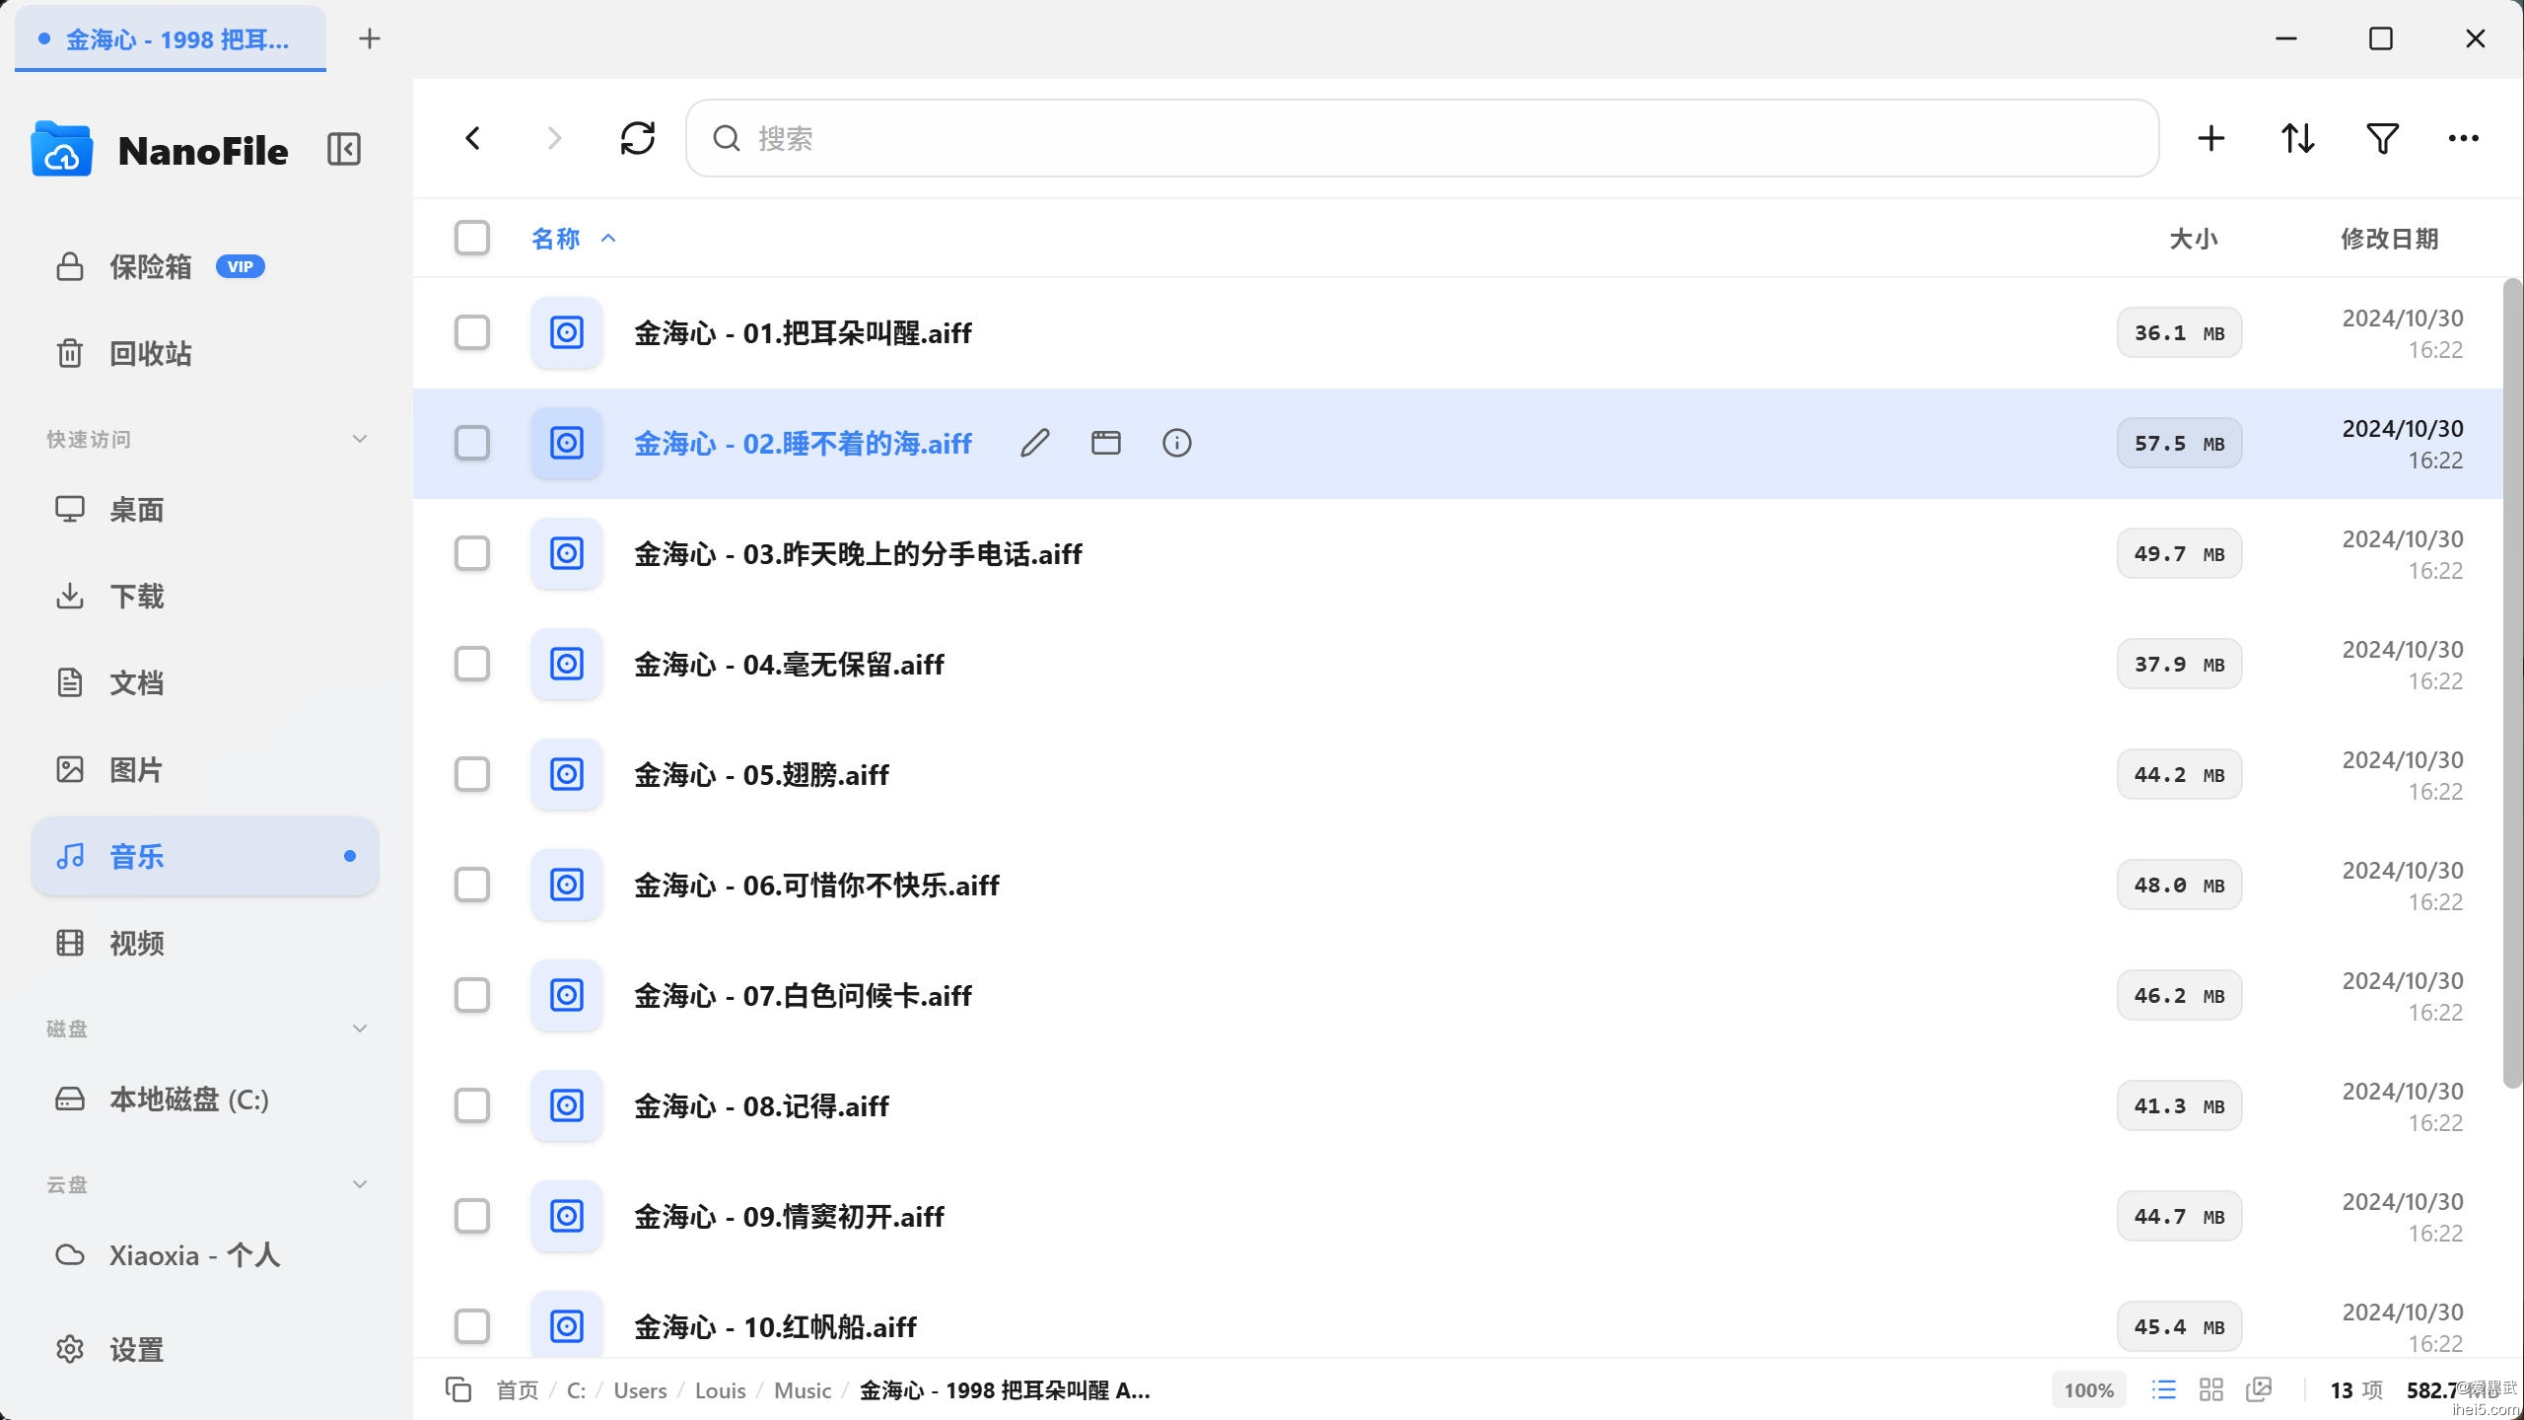Check the box for 01.把耳朵叫醒.aiff
The height and width of the screenshot is (1420, 2524).
[472, 332]
